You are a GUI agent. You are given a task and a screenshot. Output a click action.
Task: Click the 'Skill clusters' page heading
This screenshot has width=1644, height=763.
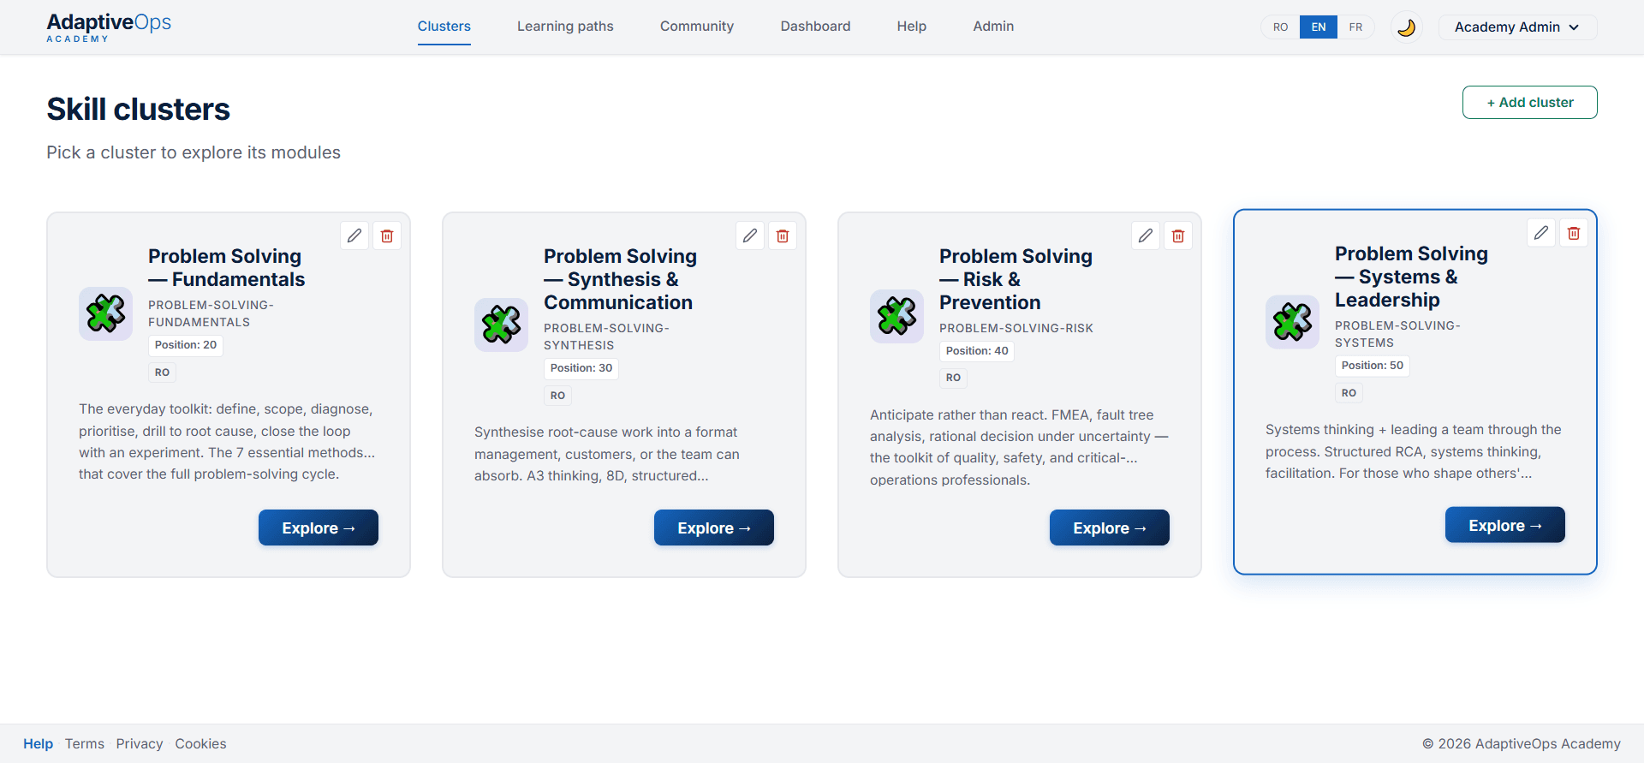pyautogui.click(x=138, y=110)
